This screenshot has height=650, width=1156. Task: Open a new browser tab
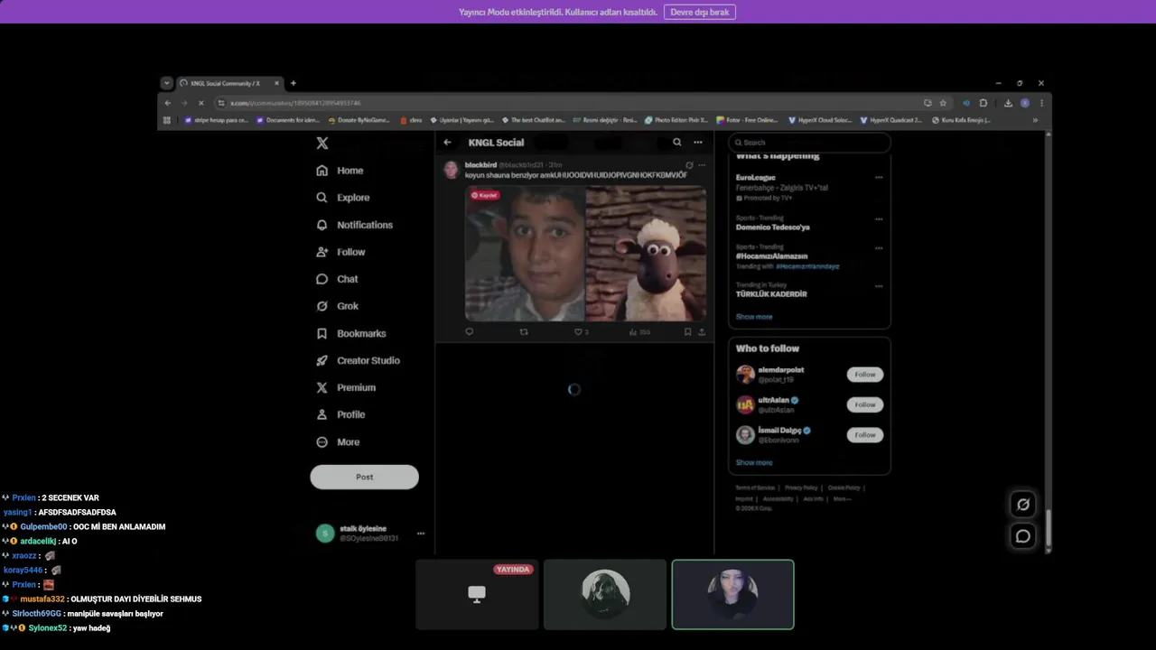(x=293, y=83)
